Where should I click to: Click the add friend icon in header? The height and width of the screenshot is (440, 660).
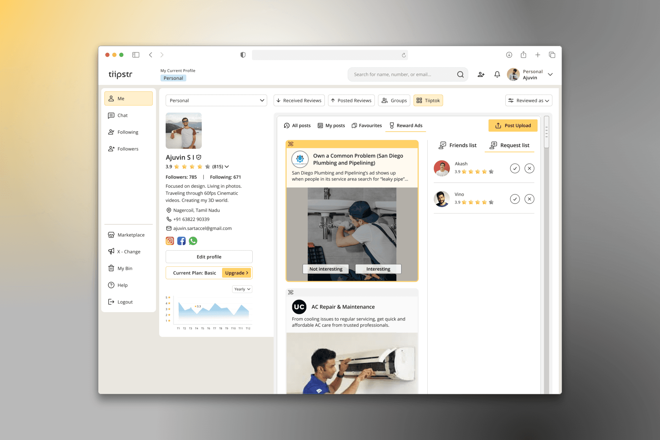481,74
